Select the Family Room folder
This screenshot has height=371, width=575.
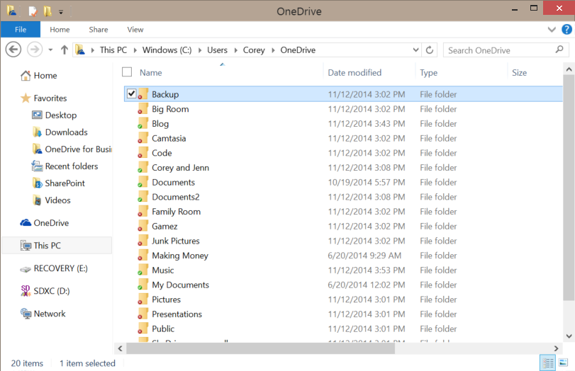tap(176, 211)
